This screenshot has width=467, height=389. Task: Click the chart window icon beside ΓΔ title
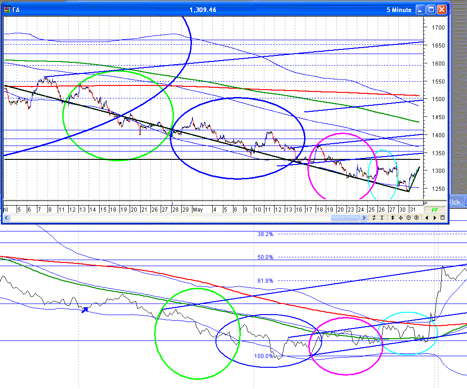coord(7,10)
